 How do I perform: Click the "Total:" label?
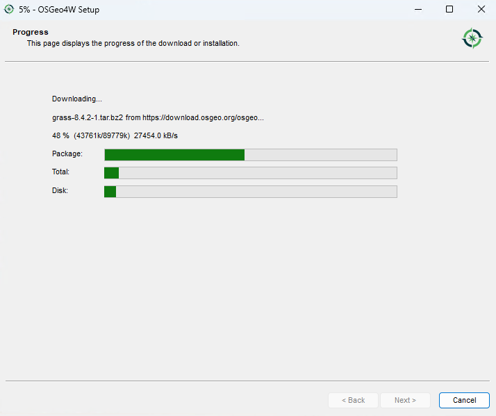point(61,172)
